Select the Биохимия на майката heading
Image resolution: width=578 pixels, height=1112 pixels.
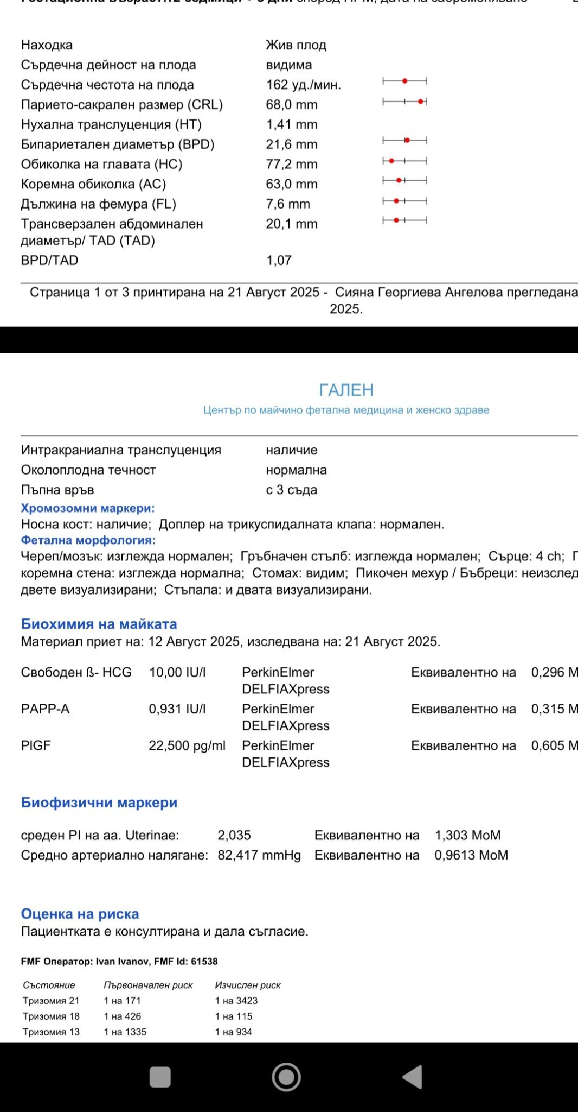tap(99, 624)
